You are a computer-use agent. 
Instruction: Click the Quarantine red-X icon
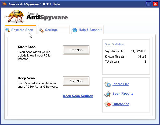[x=108, y=104]
